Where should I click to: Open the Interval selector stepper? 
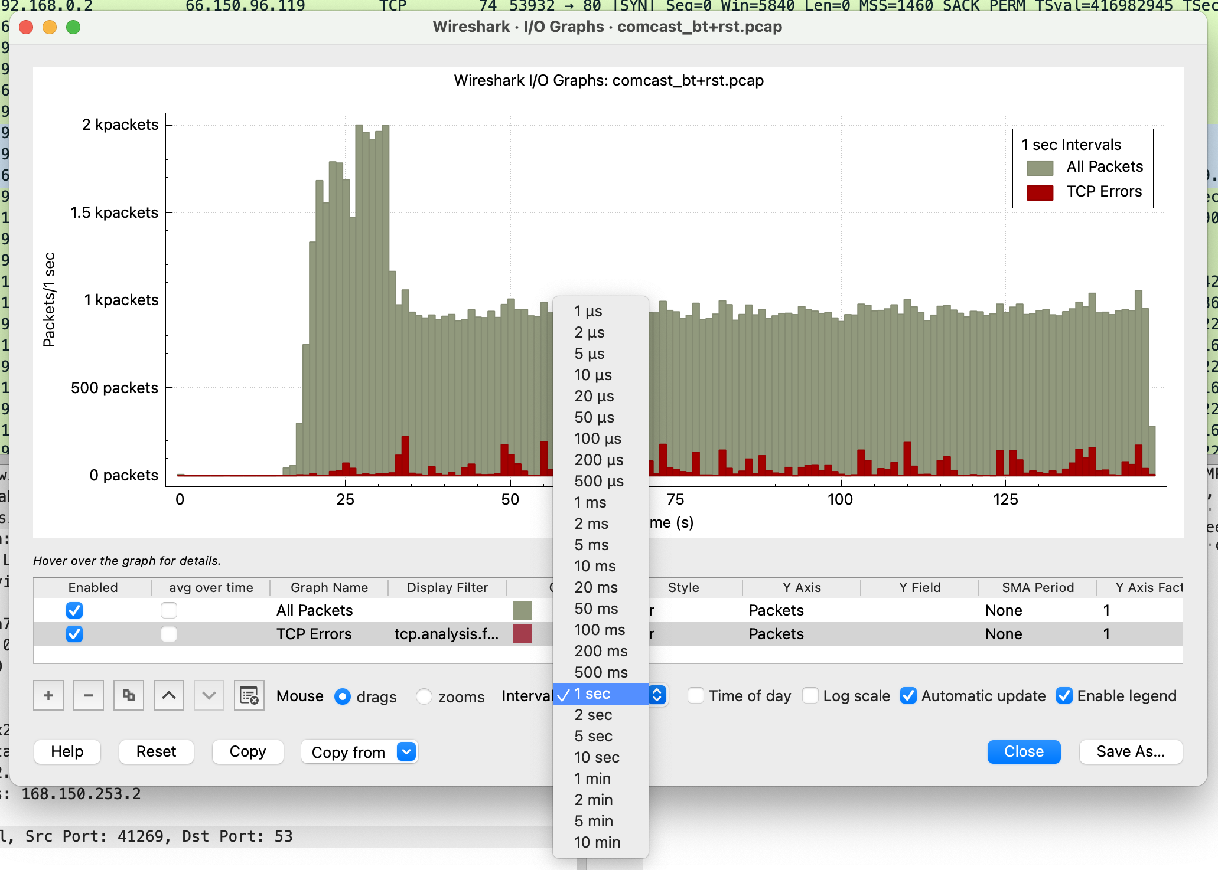657,695
